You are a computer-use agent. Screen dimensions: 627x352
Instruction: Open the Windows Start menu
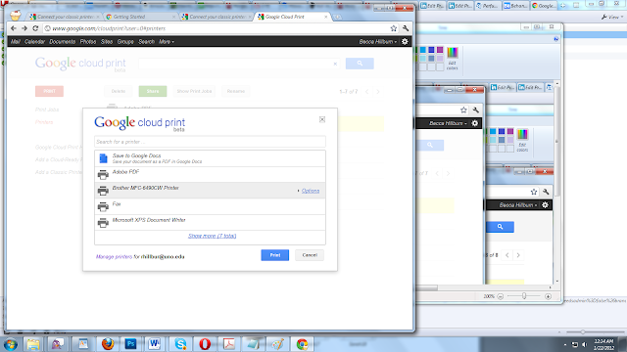coord(10,344)
